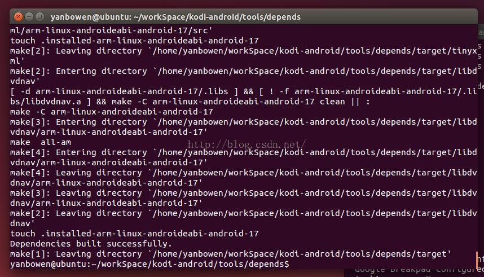This screenshot has width=484, height=277.
Task: Click the line starting '[ -d arm-linux-androideabi'
Action: [x=244, y=91]
